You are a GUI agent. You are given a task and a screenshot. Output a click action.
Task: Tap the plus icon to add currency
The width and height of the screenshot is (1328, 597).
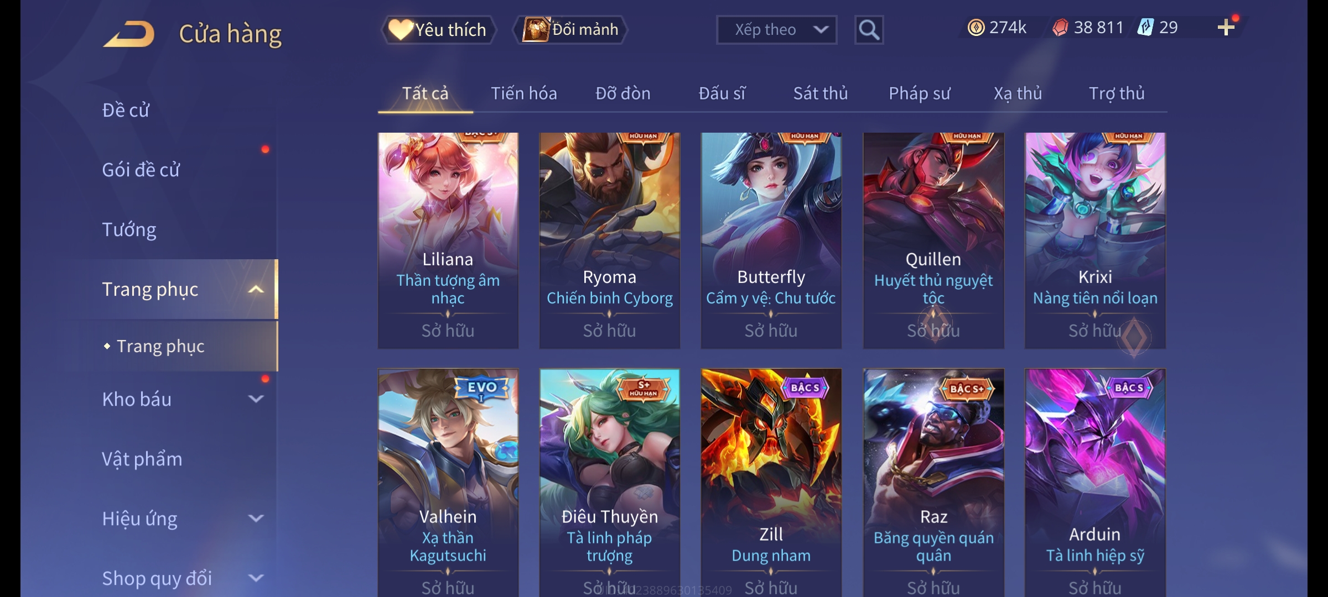[1226, 28]
